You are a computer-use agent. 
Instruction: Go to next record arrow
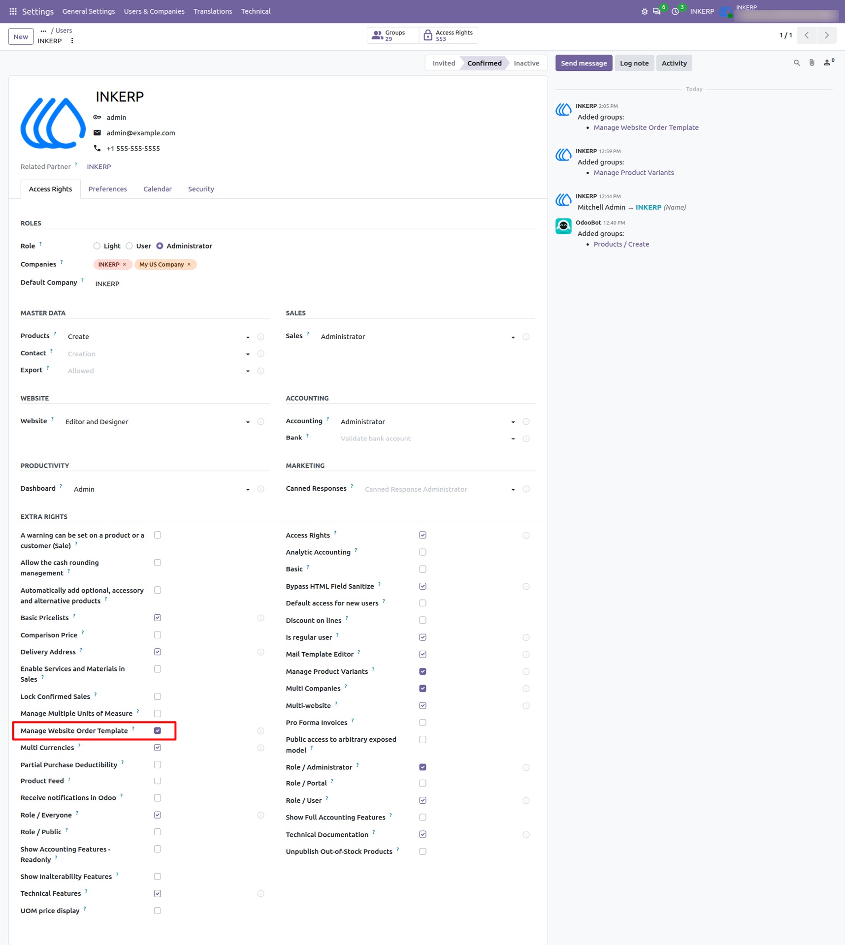coord(827,35)
